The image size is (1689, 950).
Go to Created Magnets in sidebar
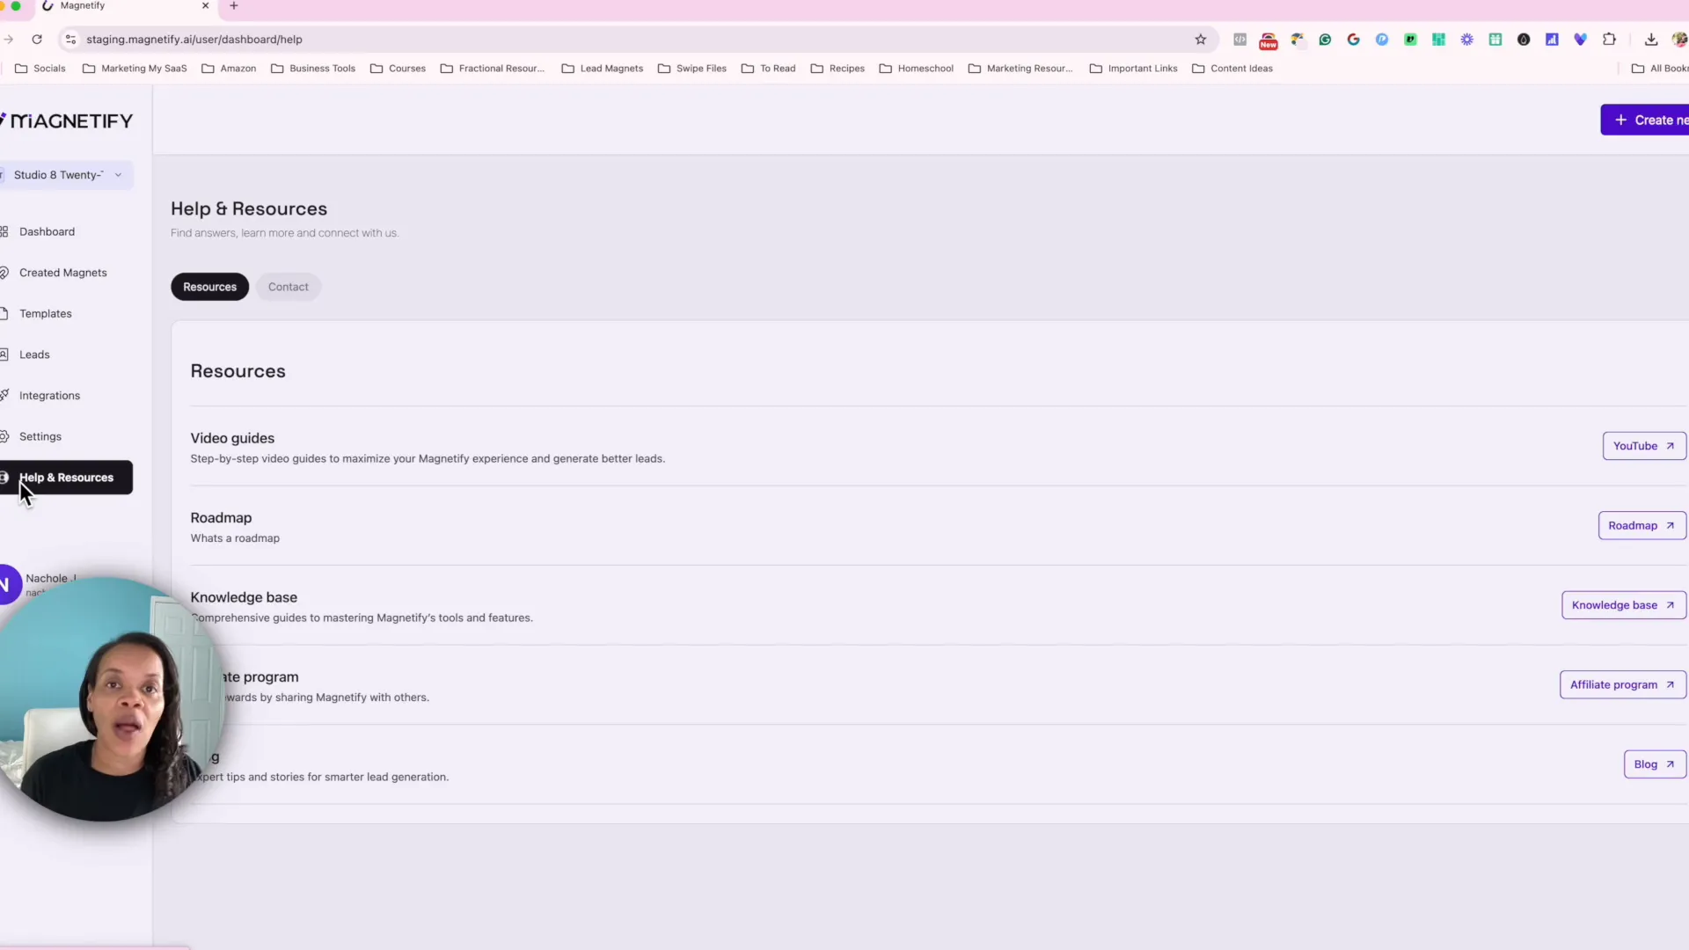(x=62, y=273)
